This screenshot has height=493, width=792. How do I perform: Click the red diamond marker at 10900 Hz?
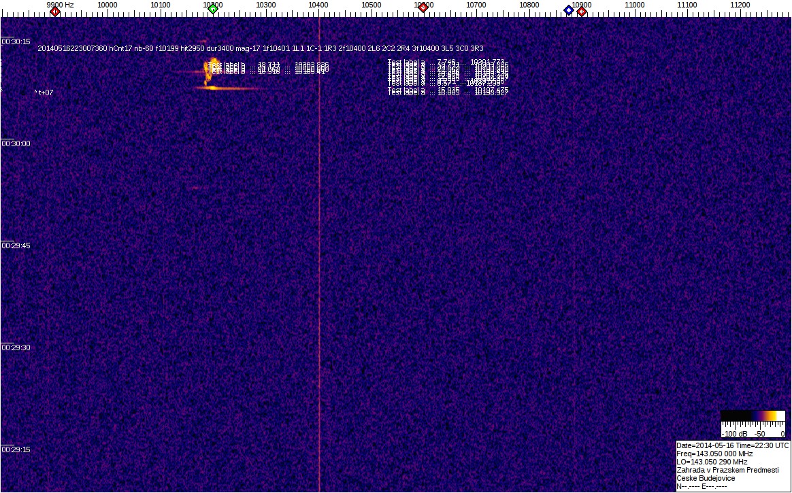582,11
